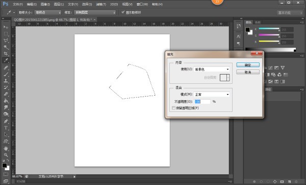Viewport: 306px width, 185px height.
Task: Reset default foreground background colors
Action: 4,160
